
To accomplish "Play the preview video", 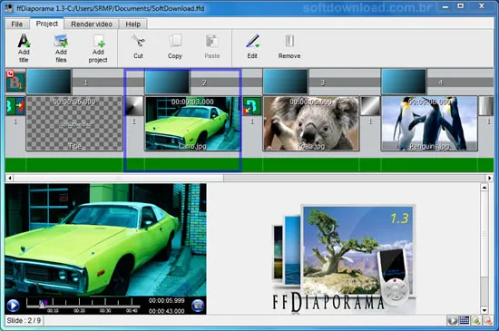I will pos(13,306).
